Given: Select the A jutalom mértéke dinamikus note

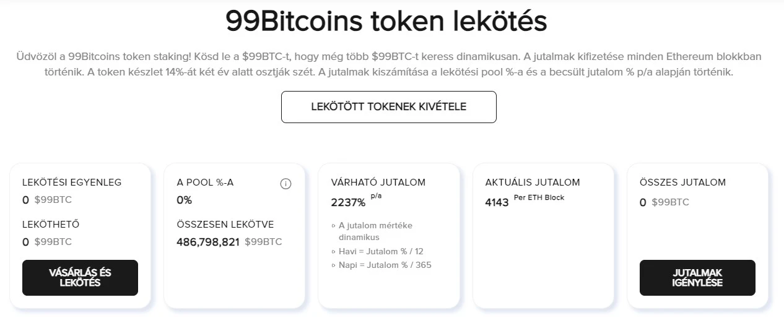Looking at the screenshot, I should pyautogui.click(x=375, y=231).
